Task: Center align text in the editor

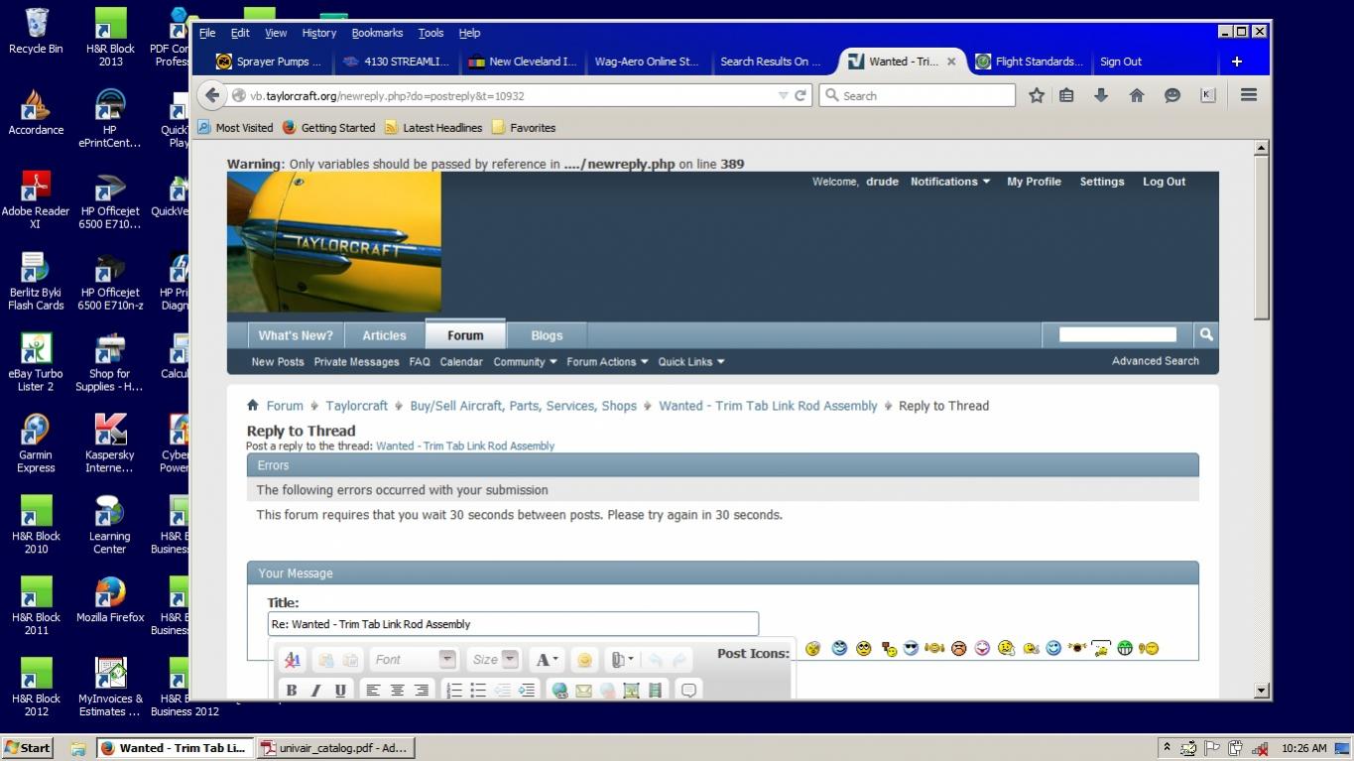Action: [397, 690]
